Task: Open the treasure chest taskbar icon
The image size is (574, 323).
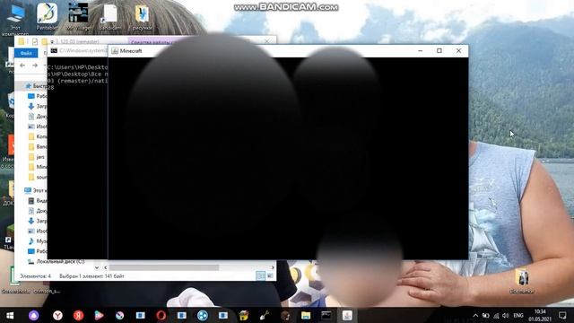Action: click(244, 315)
